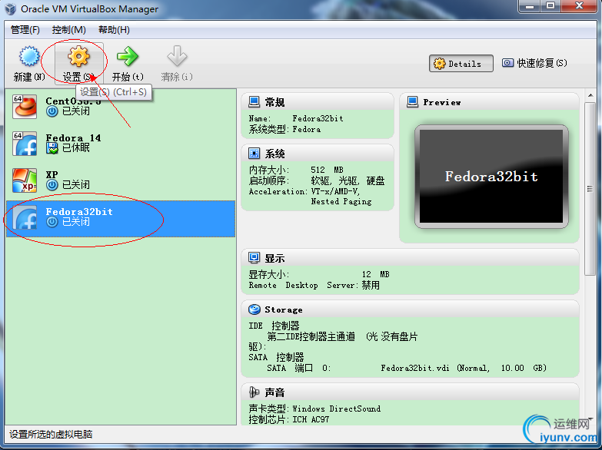Viewport: 602px width, 450px height.
Task: Open the 帮助(H) menu
Action: click(114, 29)
